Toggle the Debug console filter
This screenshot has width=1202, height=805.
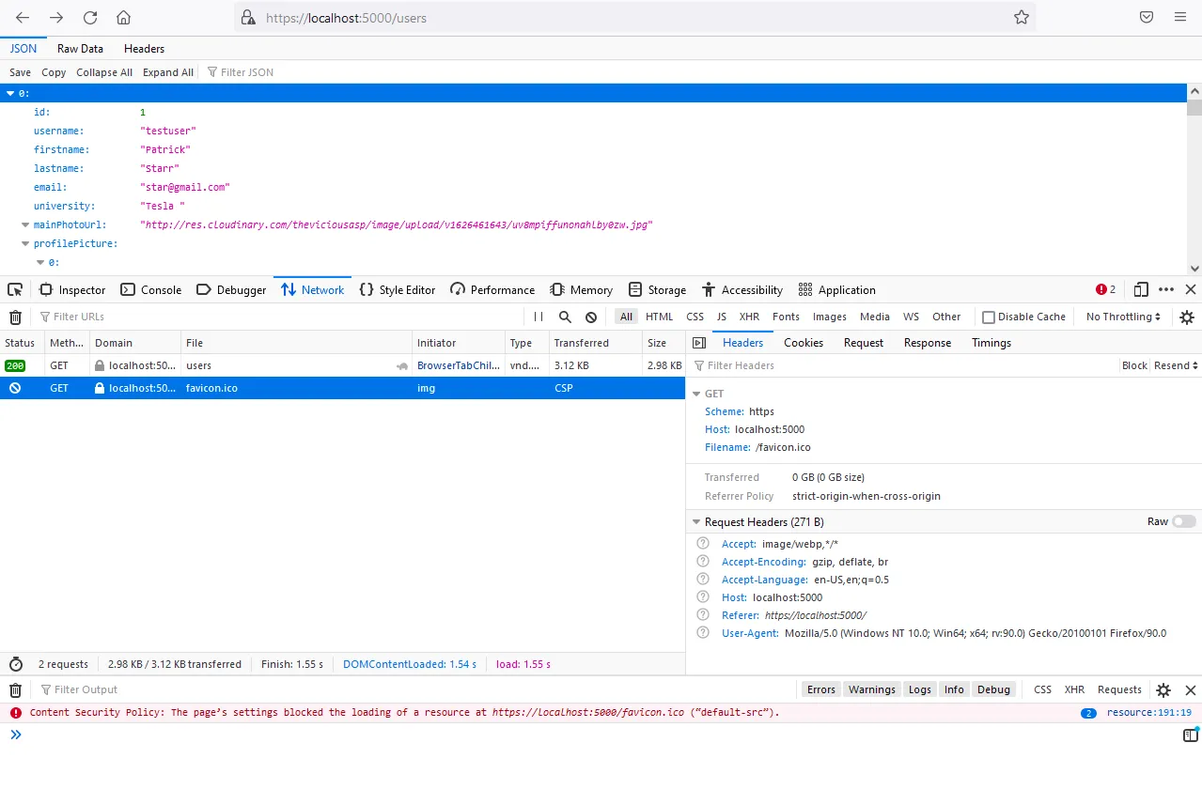pyautogui.click(x=993, y=689)
